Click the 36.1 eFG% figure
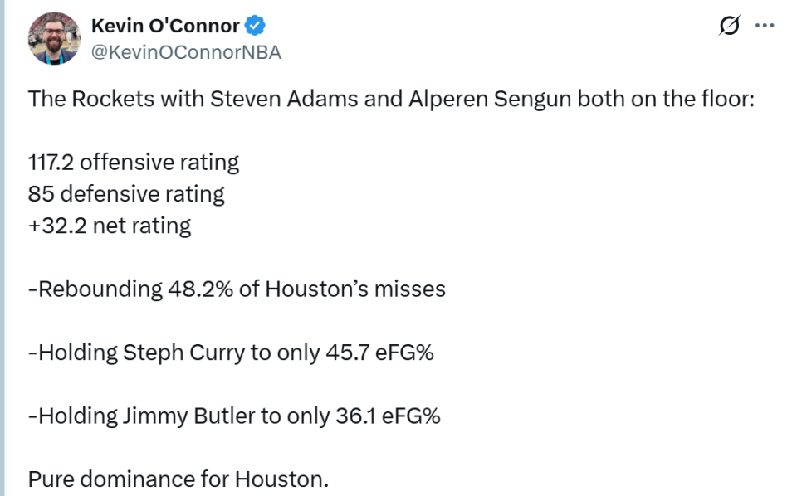Viewport: 797px width, 496px height. coord(388,416)
